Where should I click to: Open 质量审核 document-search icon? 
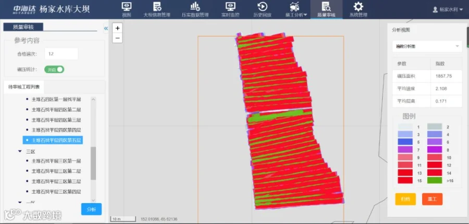pyautogui.click(x=326, y=6)
